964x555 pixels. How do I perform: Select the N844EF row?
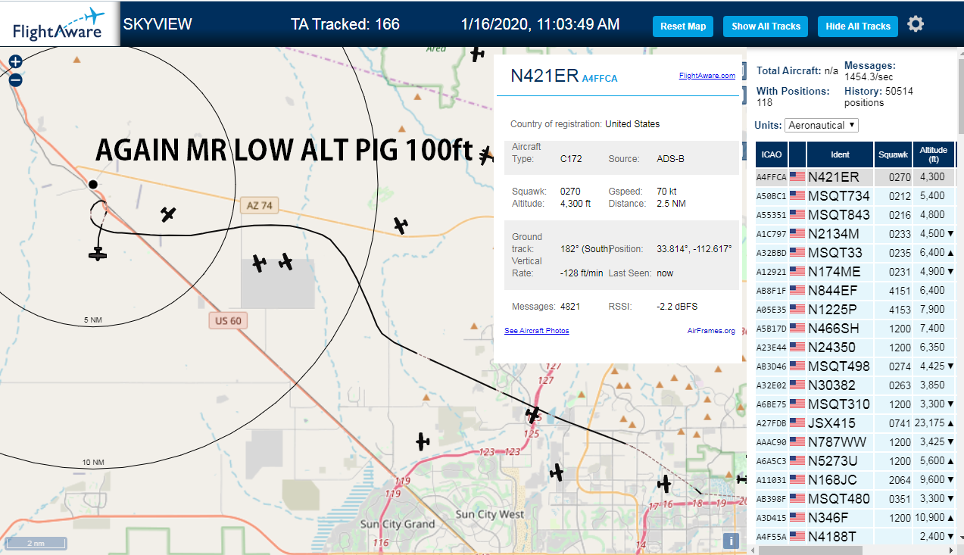pos(856,291)
